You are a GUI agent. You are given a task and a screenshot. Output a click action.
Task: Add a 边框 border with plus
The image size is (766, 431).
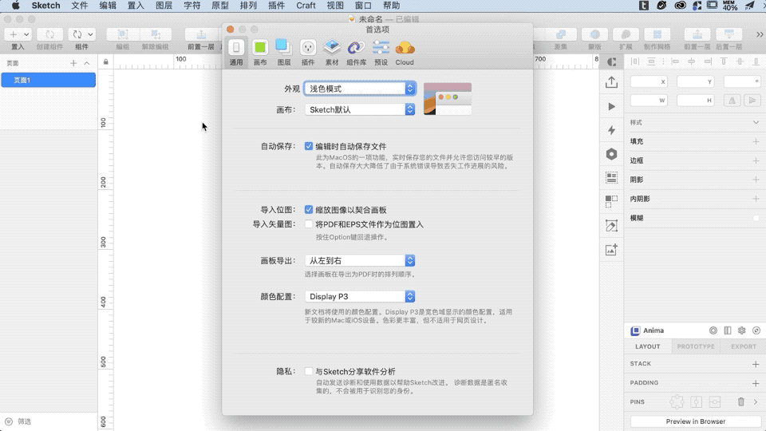[756, 160]
